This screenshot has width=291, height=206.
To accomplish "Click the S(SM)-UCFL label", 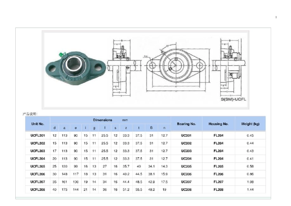I will tap(233, 99).
